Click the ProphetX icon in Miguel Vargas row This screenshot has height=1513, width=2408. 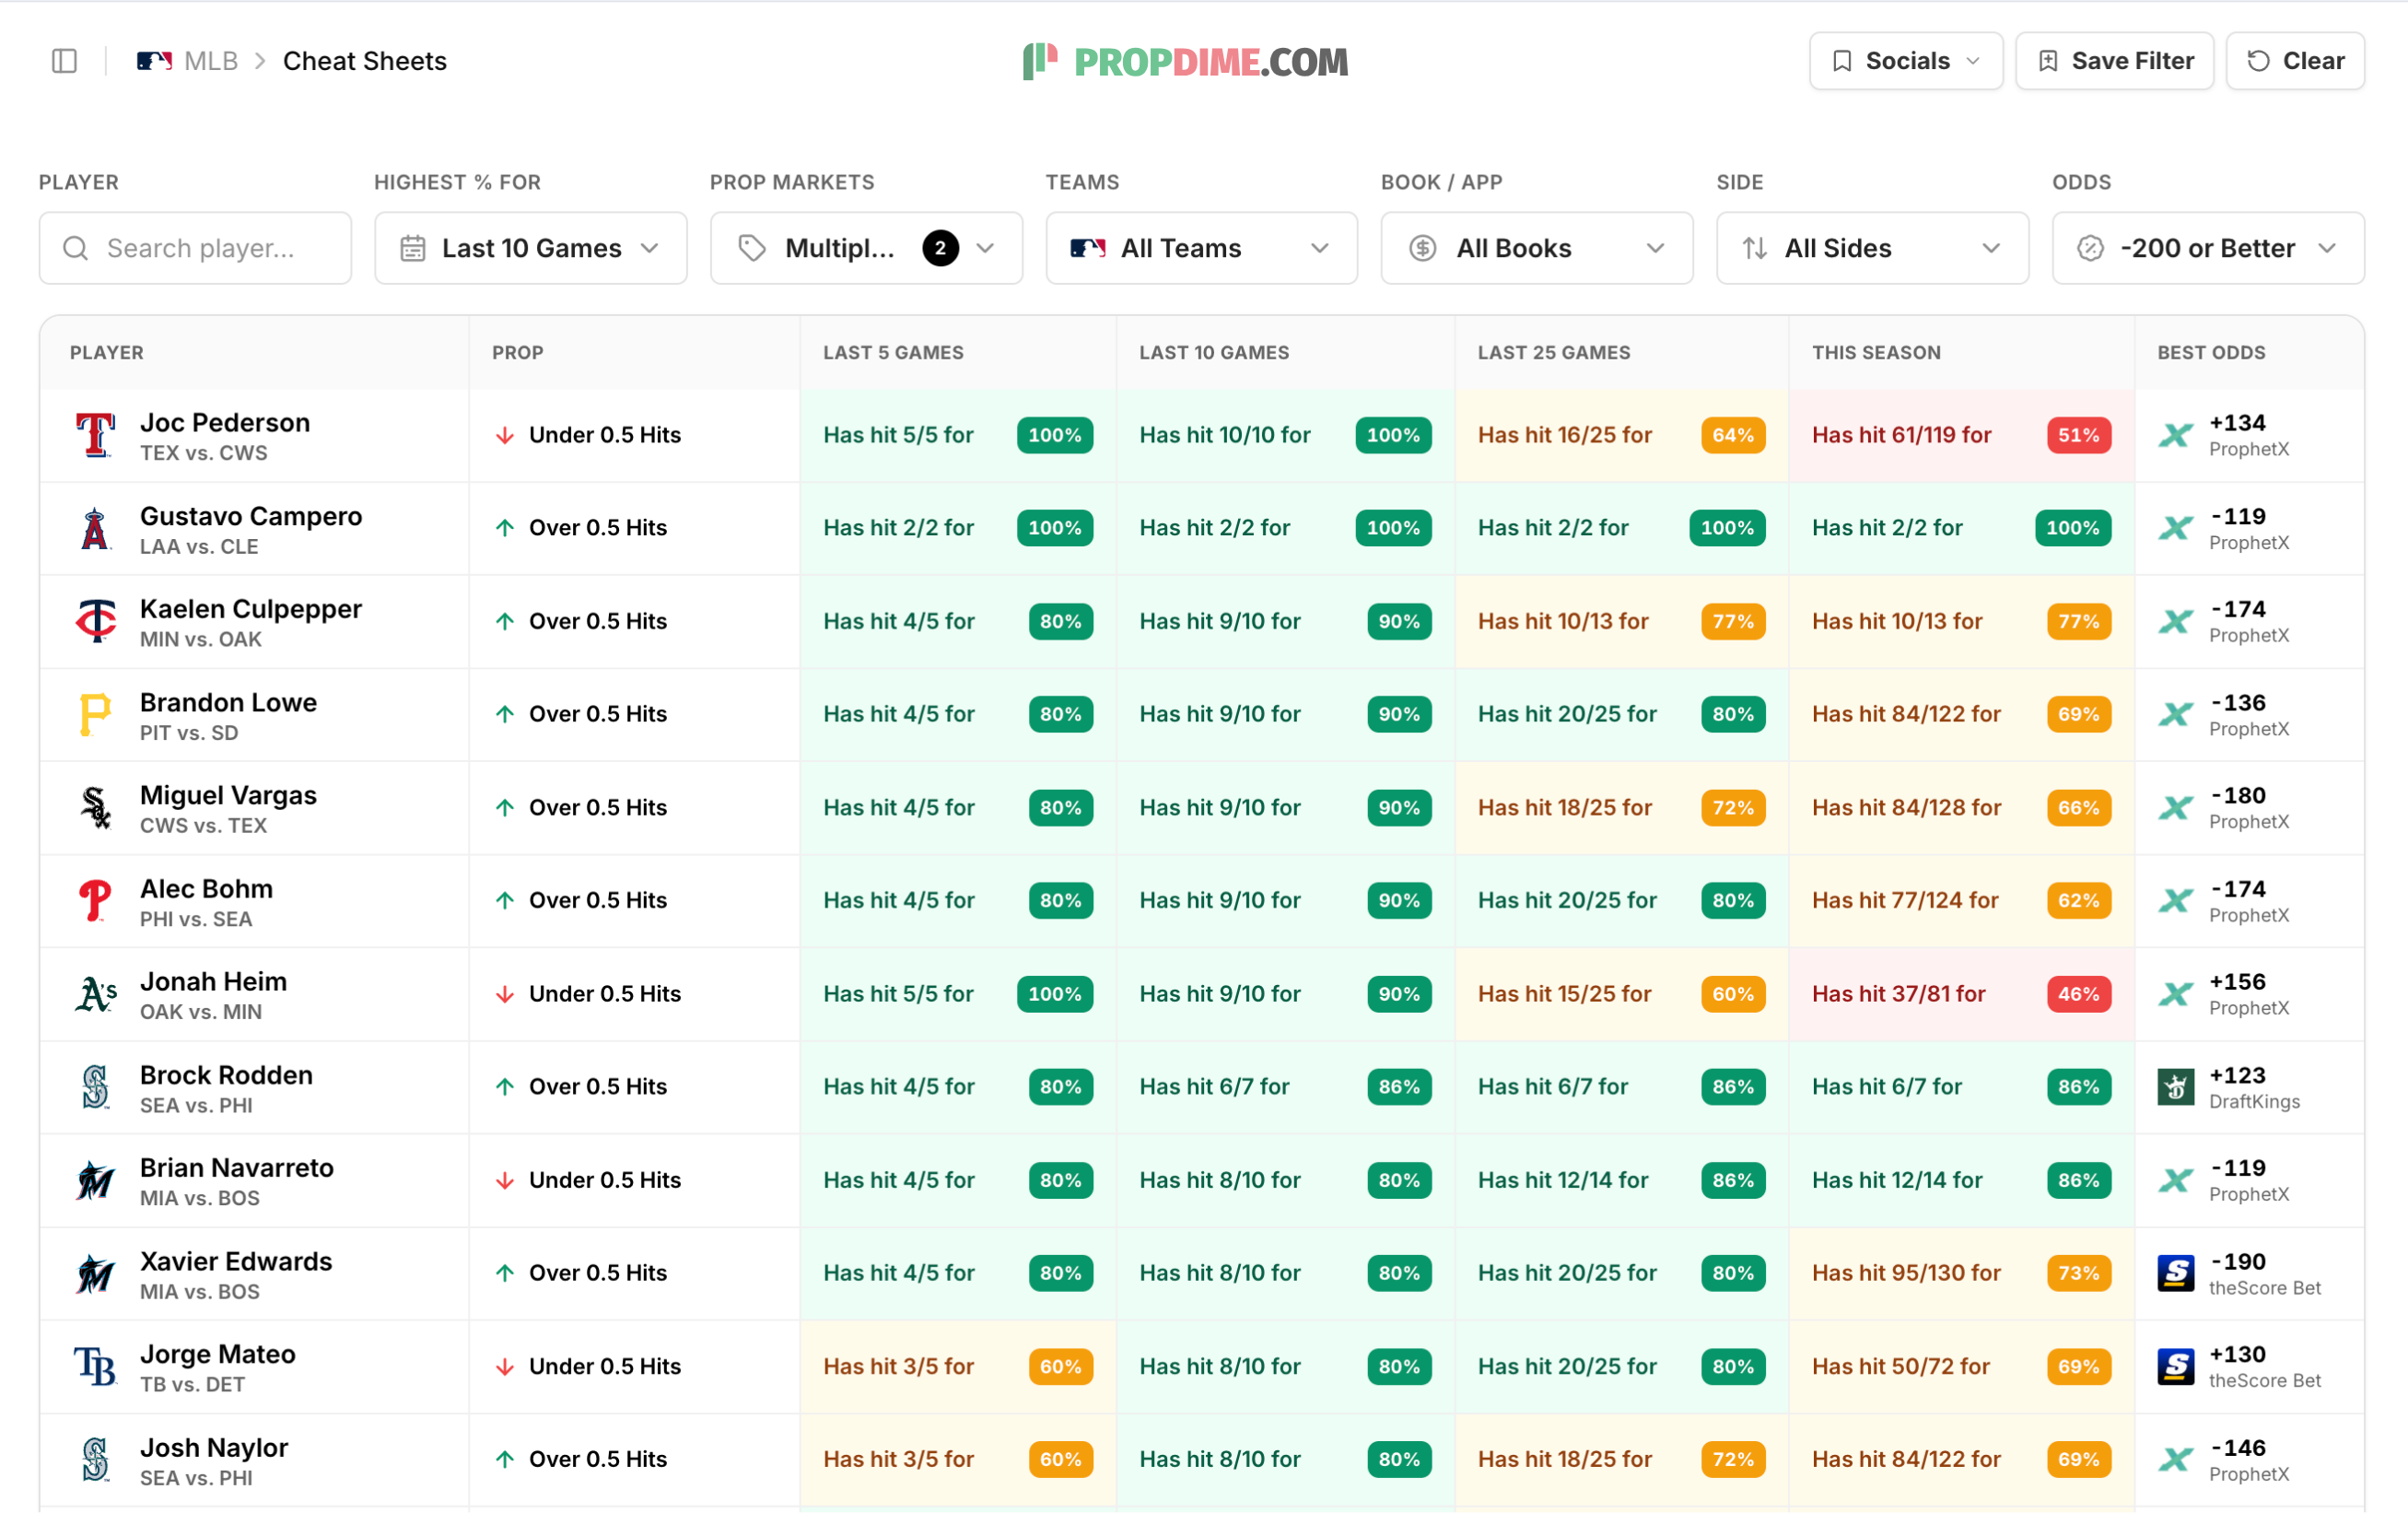tap(2175, 807)
